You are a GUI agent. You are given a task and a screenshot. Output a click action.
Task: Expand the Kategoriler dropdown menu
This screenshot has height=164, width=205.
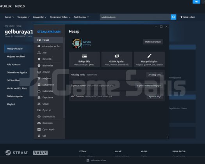pos(39,17)
